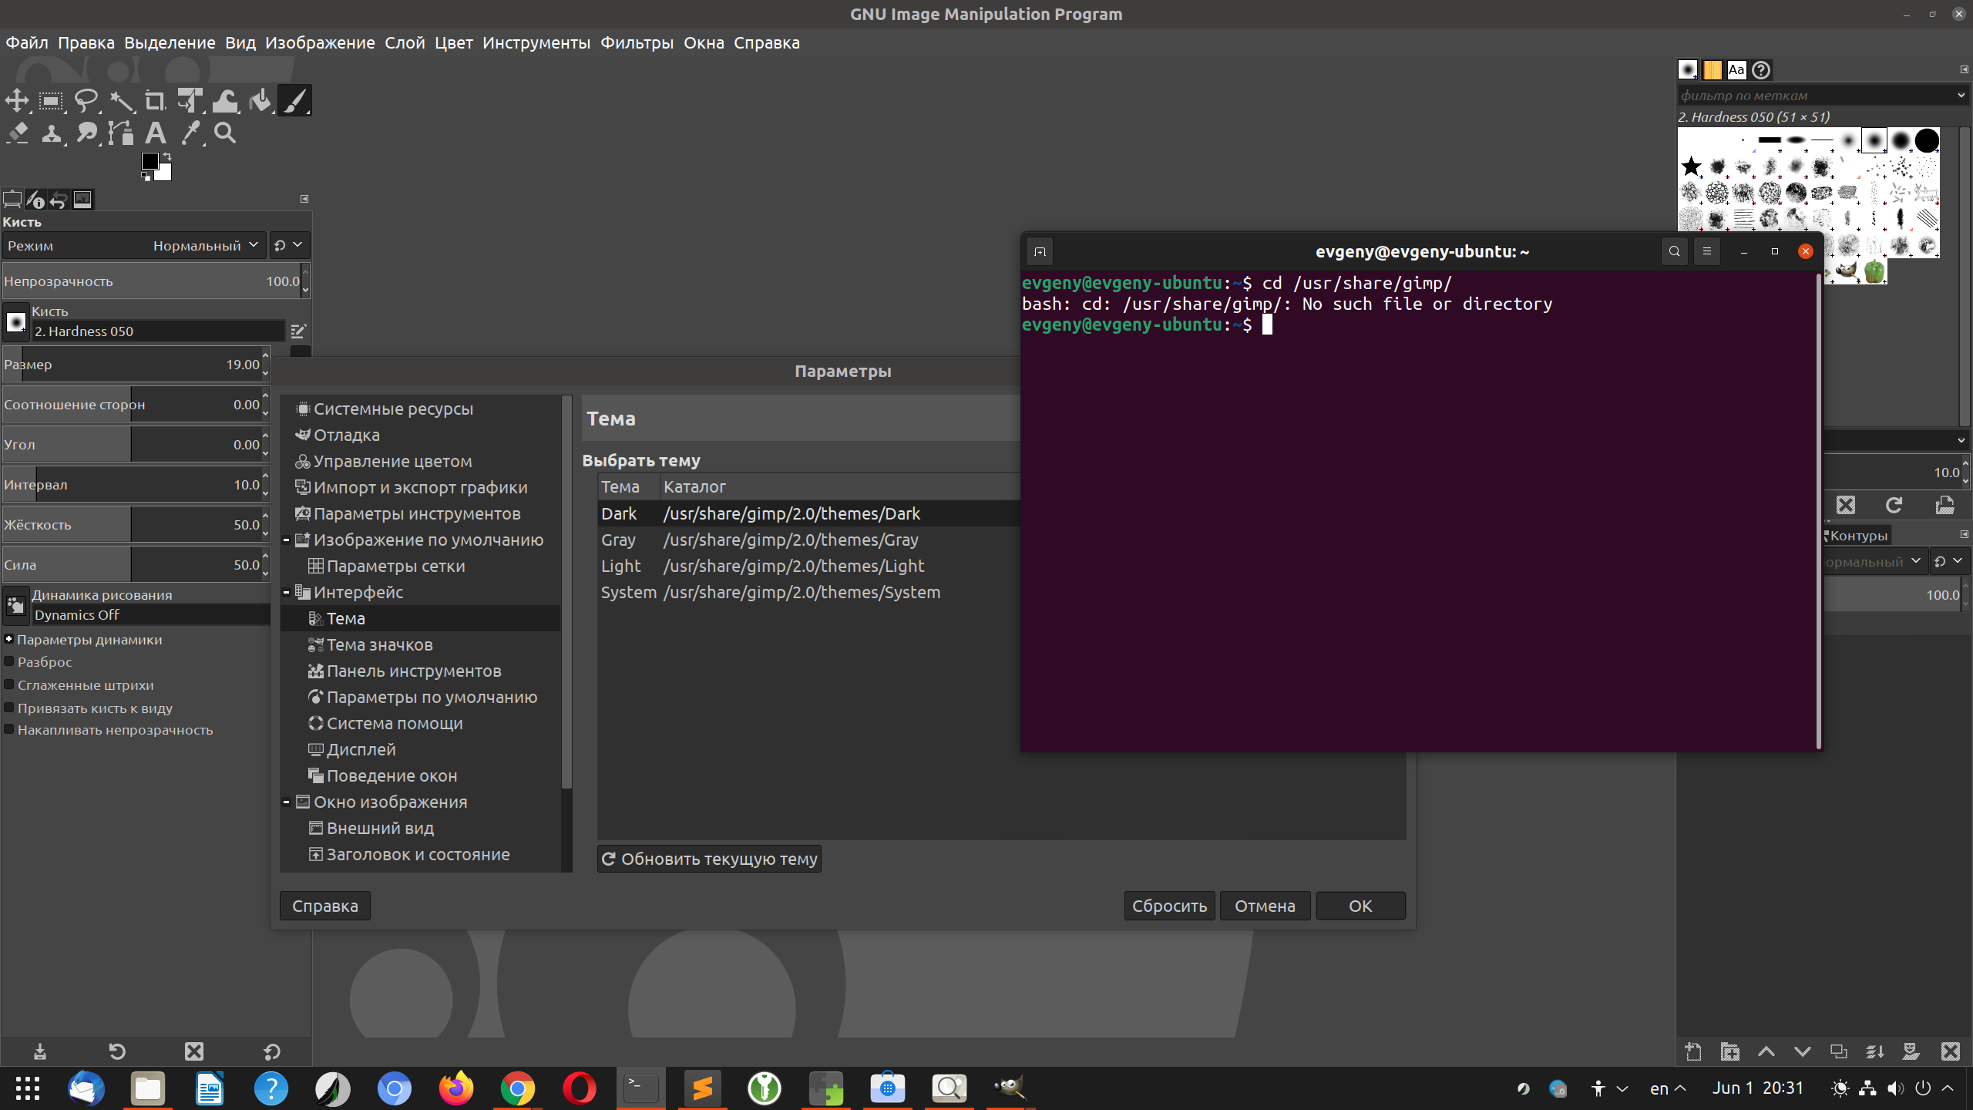1973x1110 pixels.
Task: Open search in the terminal window
Action: (1674, 251)
